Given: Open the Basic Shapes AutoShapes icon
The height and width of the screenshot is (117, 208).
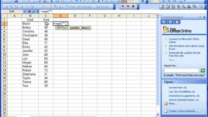Looking at the screenshot, I should click(x=173, y=6).
